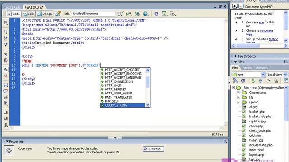Click Connect to remote host icon
The height and width of the screenshot is (162, 289).
point(235,81)
